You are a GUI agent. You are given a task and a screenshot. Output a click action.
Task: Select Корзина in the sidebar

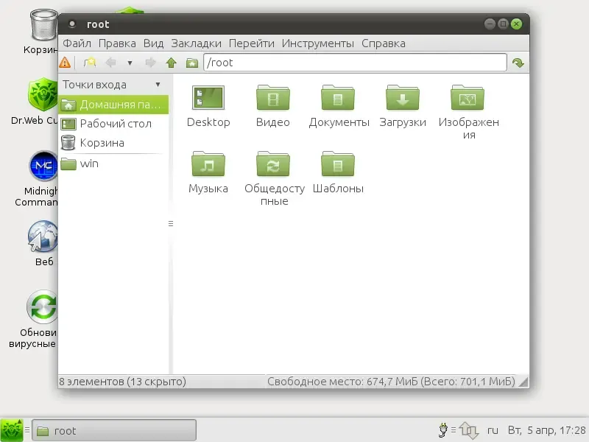point(113,143)
